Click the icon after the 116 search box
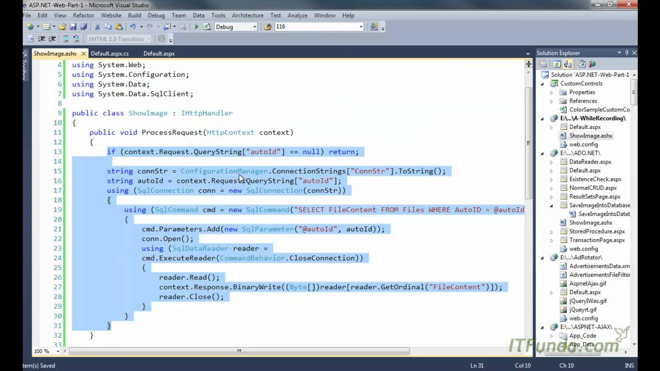 [374, 27]
